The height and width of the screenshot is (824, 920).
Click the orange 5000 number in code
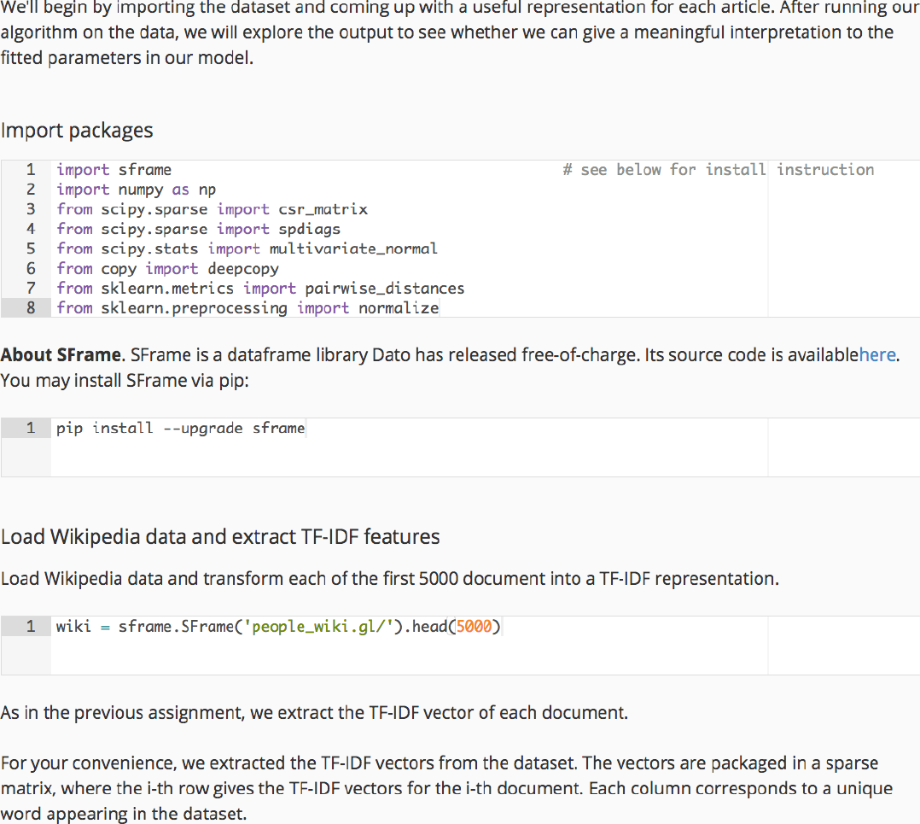[x=475, y=627]
